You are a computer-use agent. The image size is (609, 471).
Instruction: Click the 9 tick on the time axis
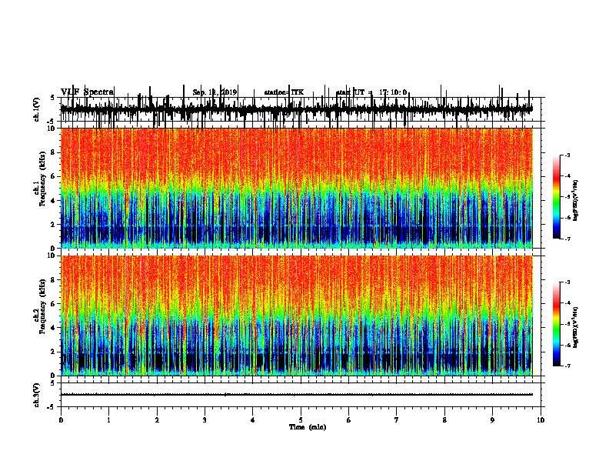(492, 420)
